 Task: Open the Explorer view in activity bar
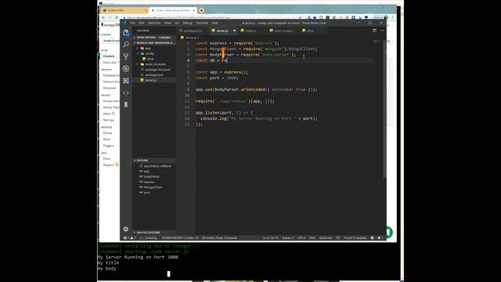[x=126, y=33]
